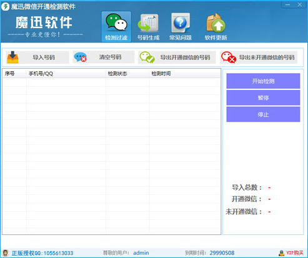
Task: Close the application window
Action: click(300, 5)
